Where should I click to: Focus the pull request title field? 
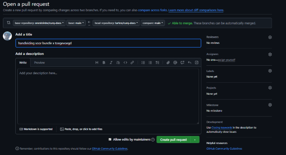pyautogui.click(x=108, y=43)
